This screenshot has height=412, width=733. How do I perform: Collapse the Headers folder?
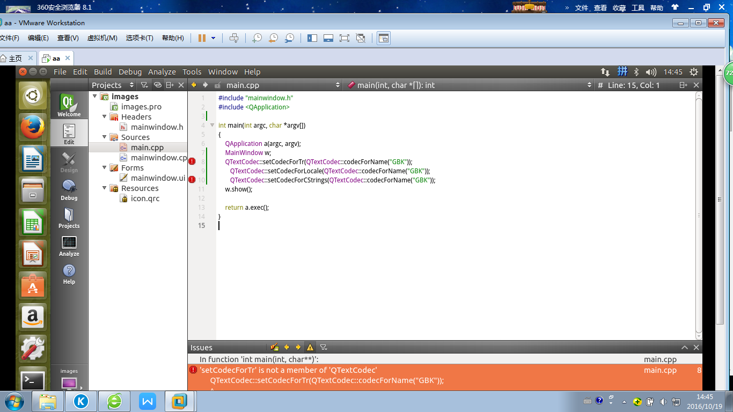pos(105,116)
